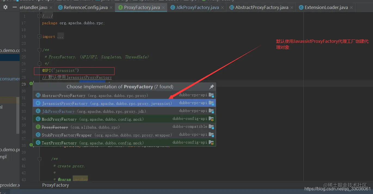The width and height of the screenshot is (373, 194).
Task: Choose deprecated com.alibaba ProxyFactory from the list
Action: coord(124,127)
